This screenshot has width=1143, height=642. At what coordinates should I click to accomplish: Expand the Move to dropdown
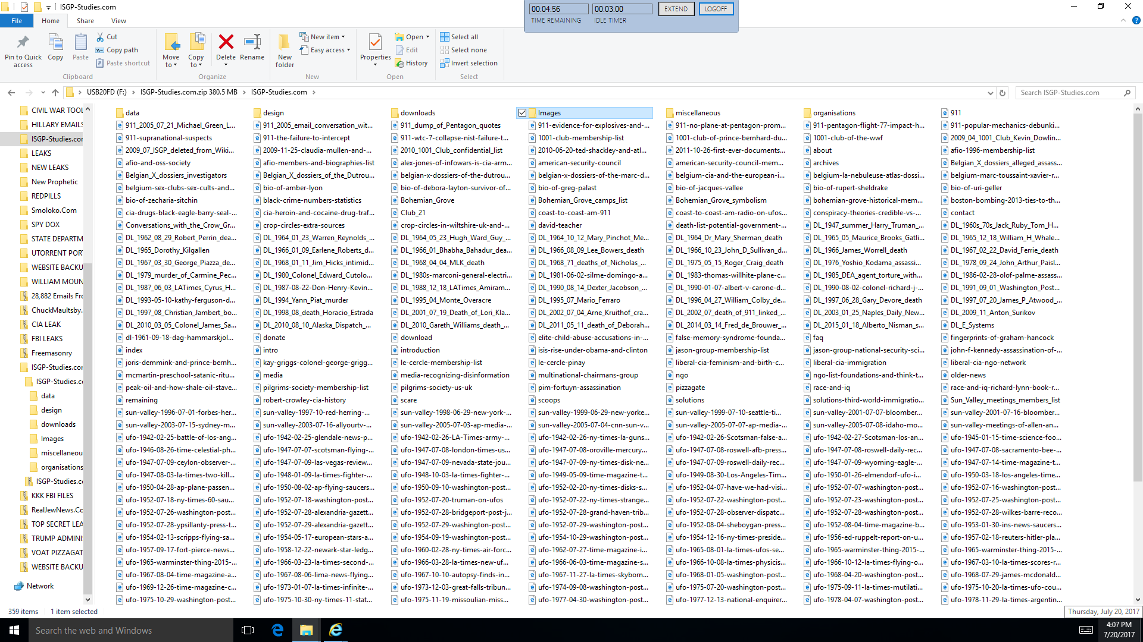pyautogui.click(x=171, y=65)
